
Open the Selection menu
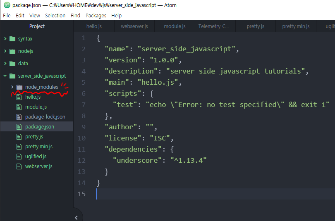(55, 16)
